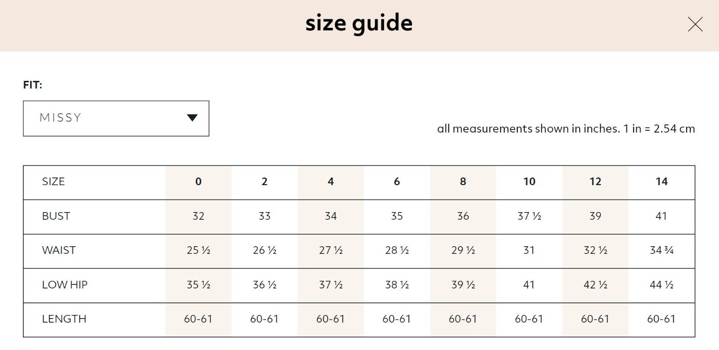The image size is (719, 350).
Task: Click the 34 ¾ waist value
Action: coord(661,250)
